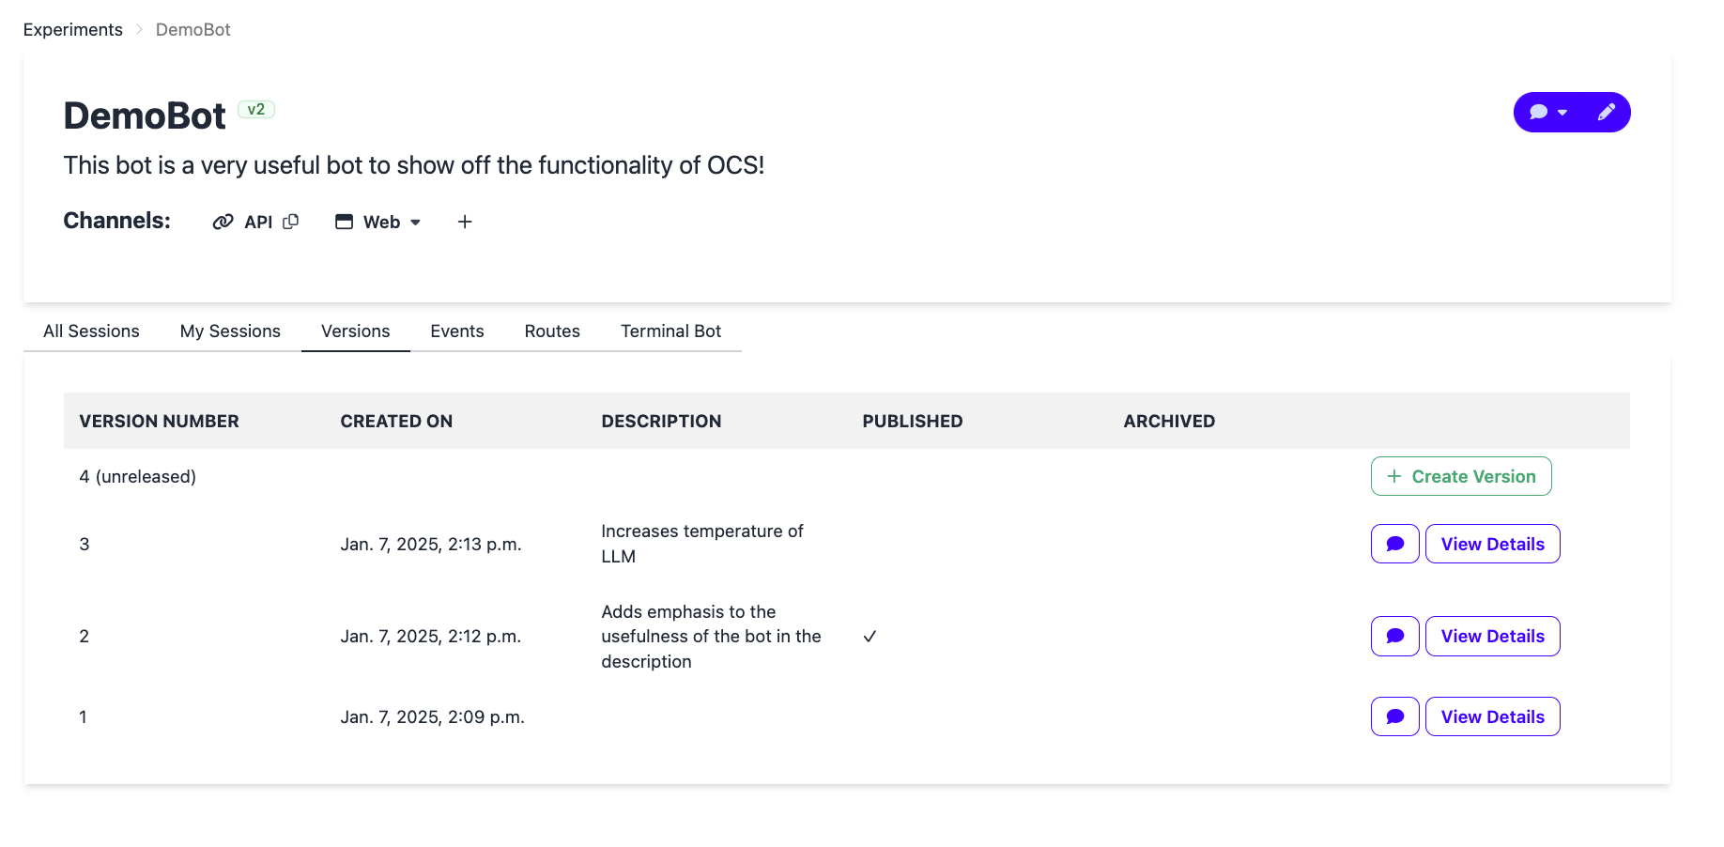The width and height of the screenshot is (1724, 847).
Task: Copy the API channel URL icon
Action: pyautogui.click(x=291, y=222)
